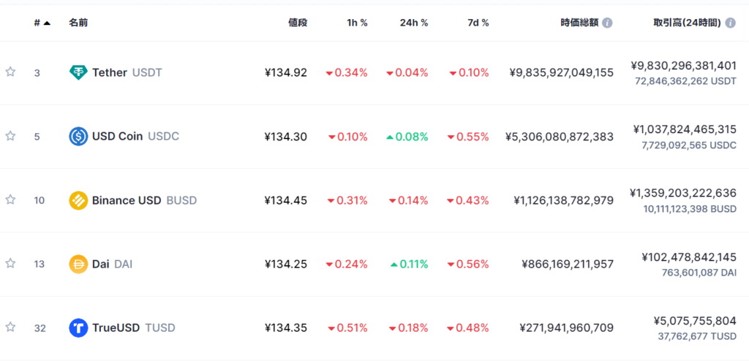This screenshot has width=749, height=364.
Task: Sort by 7d % column header
Action: (477, 23)
